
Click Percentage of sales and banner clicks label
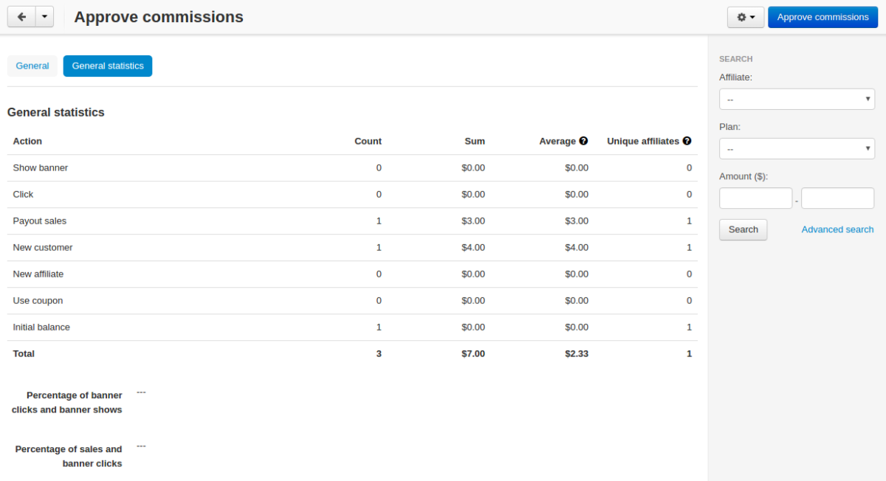tap(69, 456)
